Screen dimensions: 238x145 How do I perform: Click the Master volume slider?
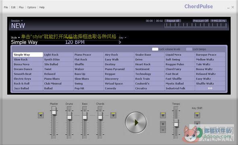coord(54,122)
